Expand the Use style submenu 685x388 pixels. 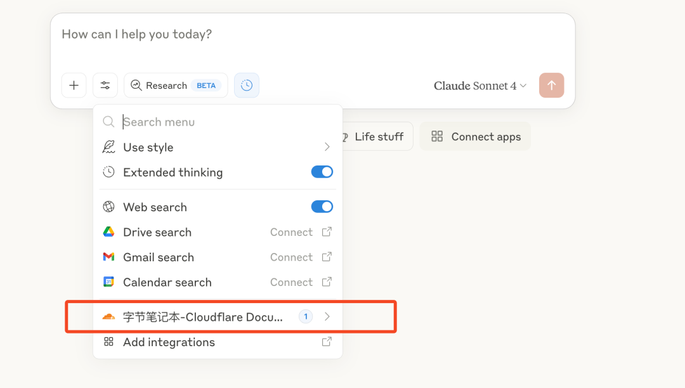pyautogui.click(x=327, y=147)
